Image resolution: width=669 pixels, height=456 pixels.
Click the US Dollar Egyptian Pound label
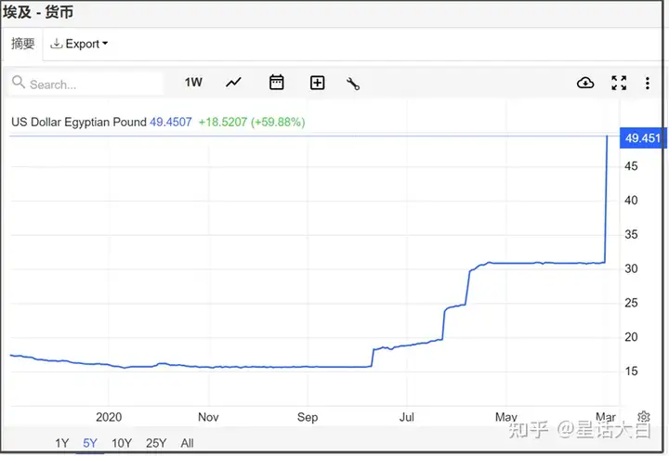tap(79, 122)
